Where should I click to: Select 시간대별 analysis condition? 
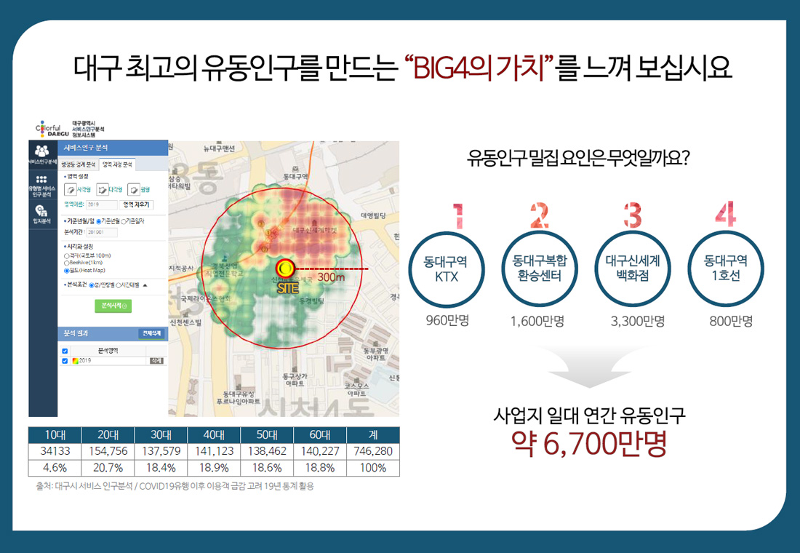119,285
